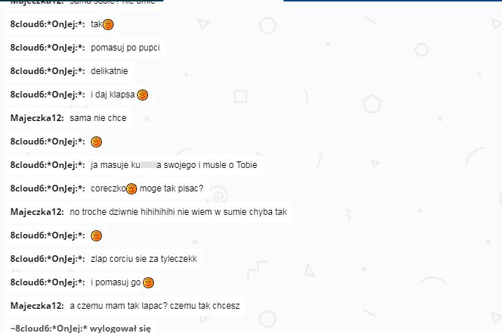The image size is (502, 333).
Task: Click the "tak" message text
Action: (x=96, y=24)
